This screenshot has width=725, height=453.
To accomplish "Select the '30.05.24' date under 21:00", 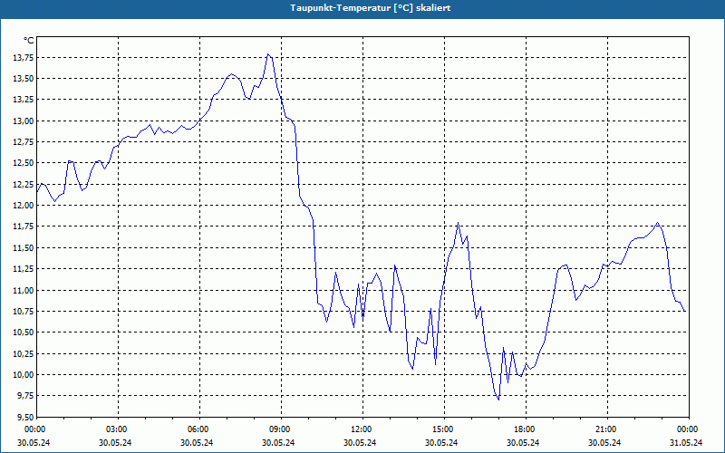I will (604, 442).
